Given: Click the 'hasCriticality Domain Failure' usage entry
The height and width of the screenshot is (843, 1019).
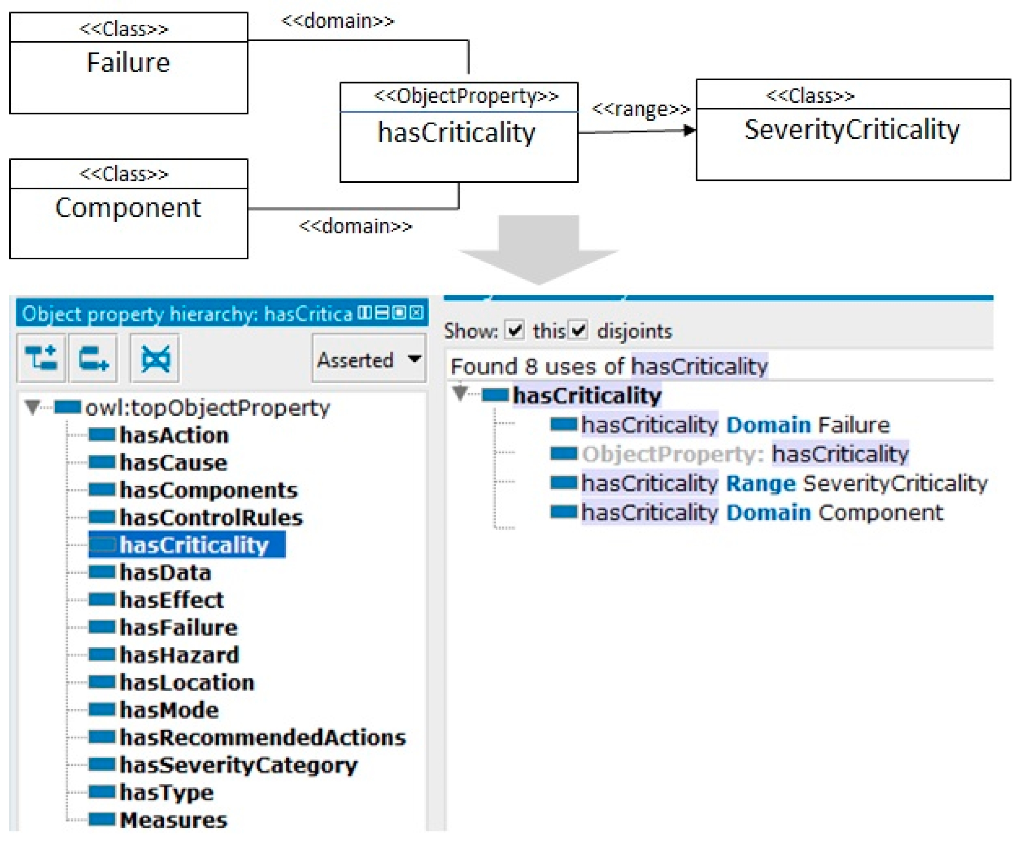Looking at the screenshot, I should (x=735, y=425).
